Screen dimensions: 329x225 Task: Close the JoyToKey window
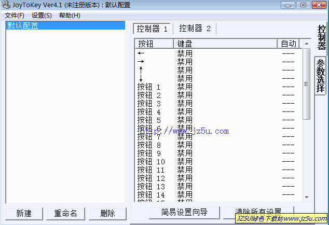pyautogui.click(x=319, y=5)
